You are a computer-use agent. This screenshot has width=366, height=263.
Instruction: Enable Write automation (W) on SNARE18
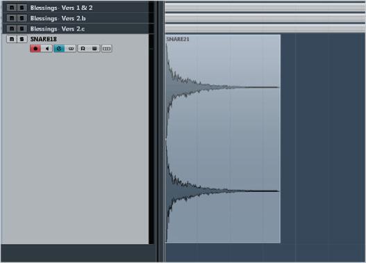point(94,49)
